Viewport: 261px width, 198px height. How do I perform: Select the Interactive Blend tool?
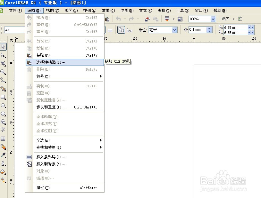point(3,147)
